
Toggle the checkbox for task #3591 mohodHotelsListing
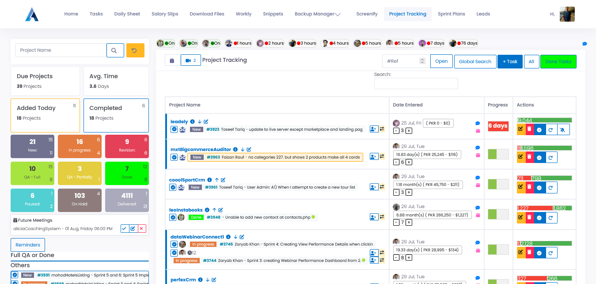15,275
